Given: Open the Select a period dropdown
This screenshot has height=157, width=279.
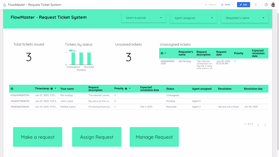Looking at the screenshot, I should tap(143, 18).
